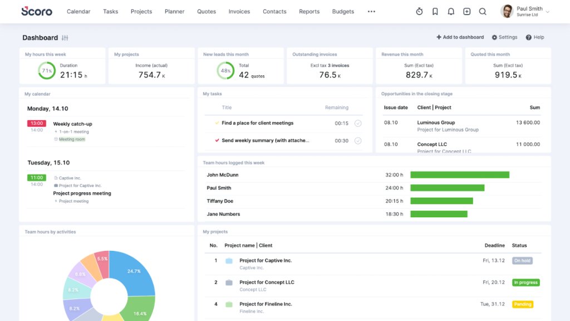Open the time tracker stopwatch icon
This screenshot has width=570, height=321.
[420, 12]
